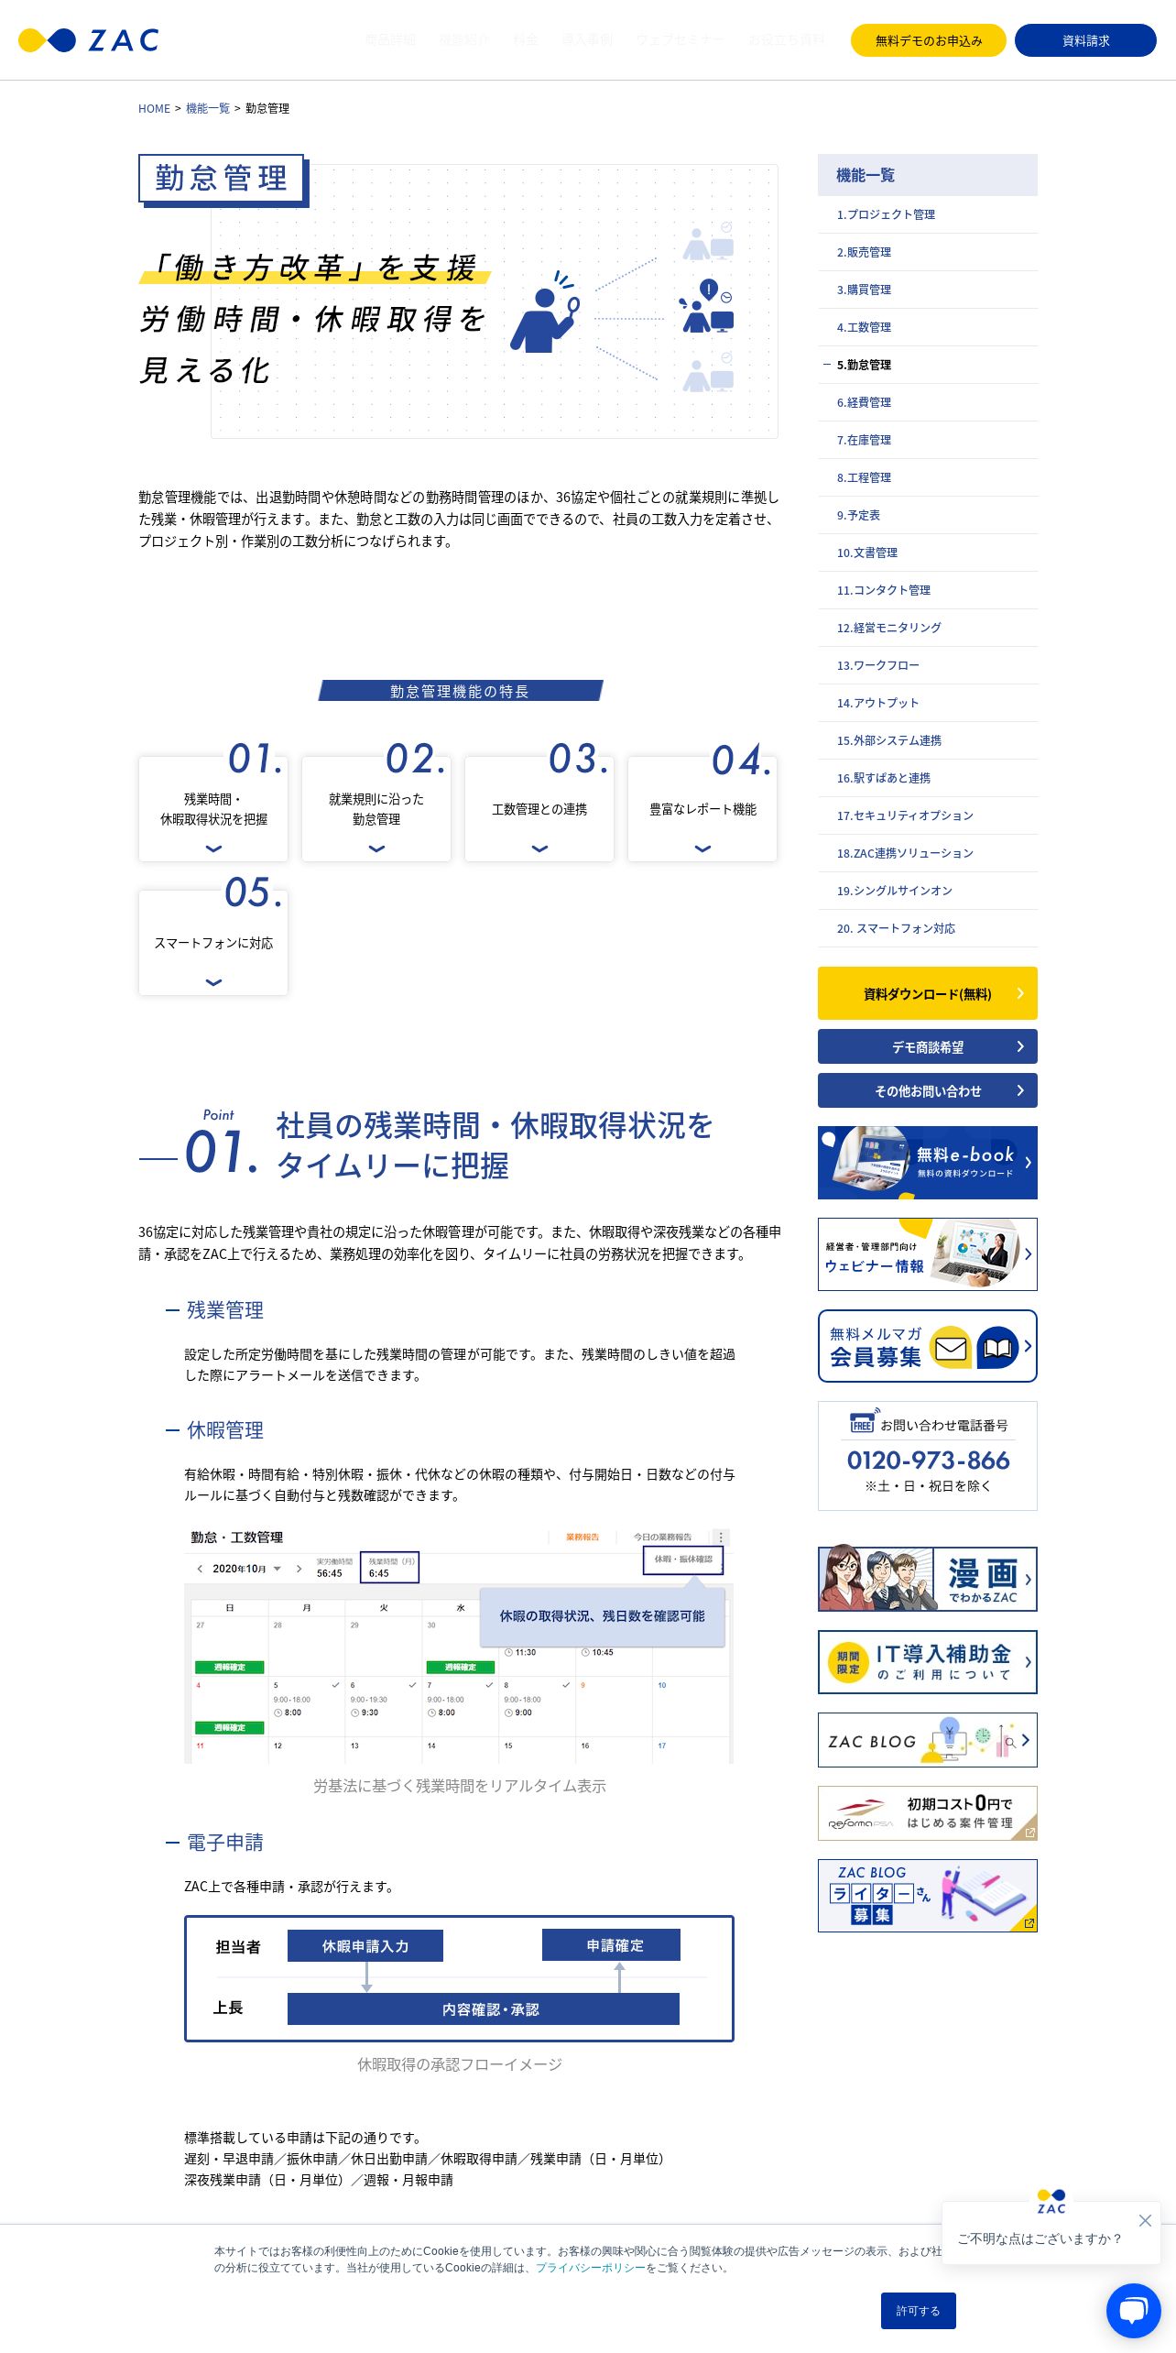The image size is (1176, 2353).
Task: Open ZAC BLOG banner chevron
Action: [1026, 1740]
